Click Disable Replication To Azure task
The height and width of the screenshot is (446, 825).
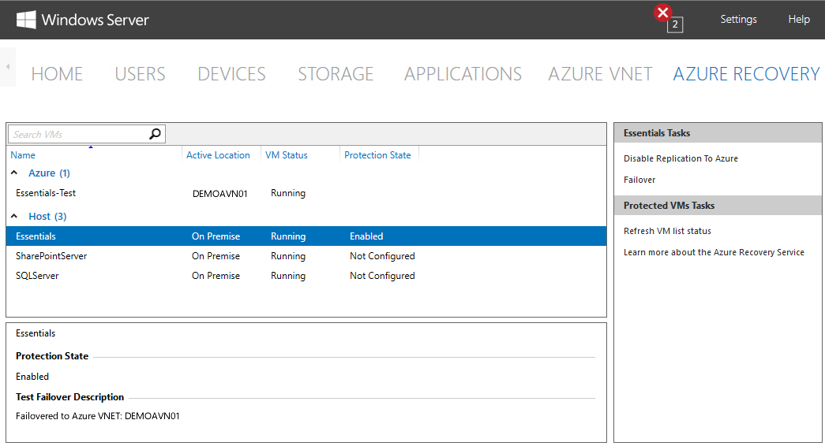(x=681, y=158)
